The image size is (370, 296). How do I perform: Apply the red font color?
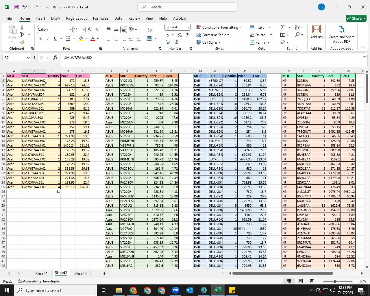coord(93,39)
